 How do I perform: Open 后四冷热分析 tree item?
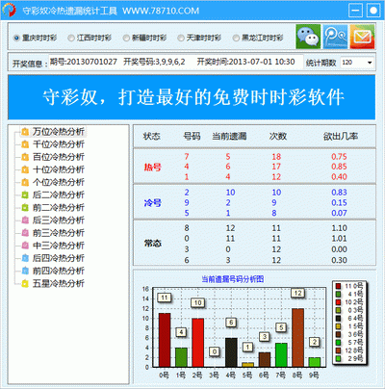click(59, 258)
